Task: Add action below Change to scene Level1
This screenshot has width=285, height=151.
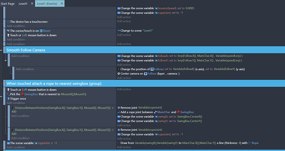Action: (x=124, y=35)
